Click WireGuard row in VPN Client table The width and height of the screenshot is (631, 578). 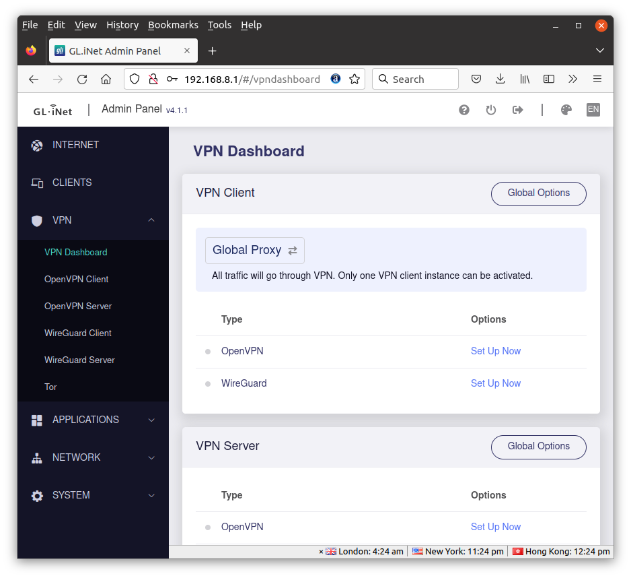[391, 384]
